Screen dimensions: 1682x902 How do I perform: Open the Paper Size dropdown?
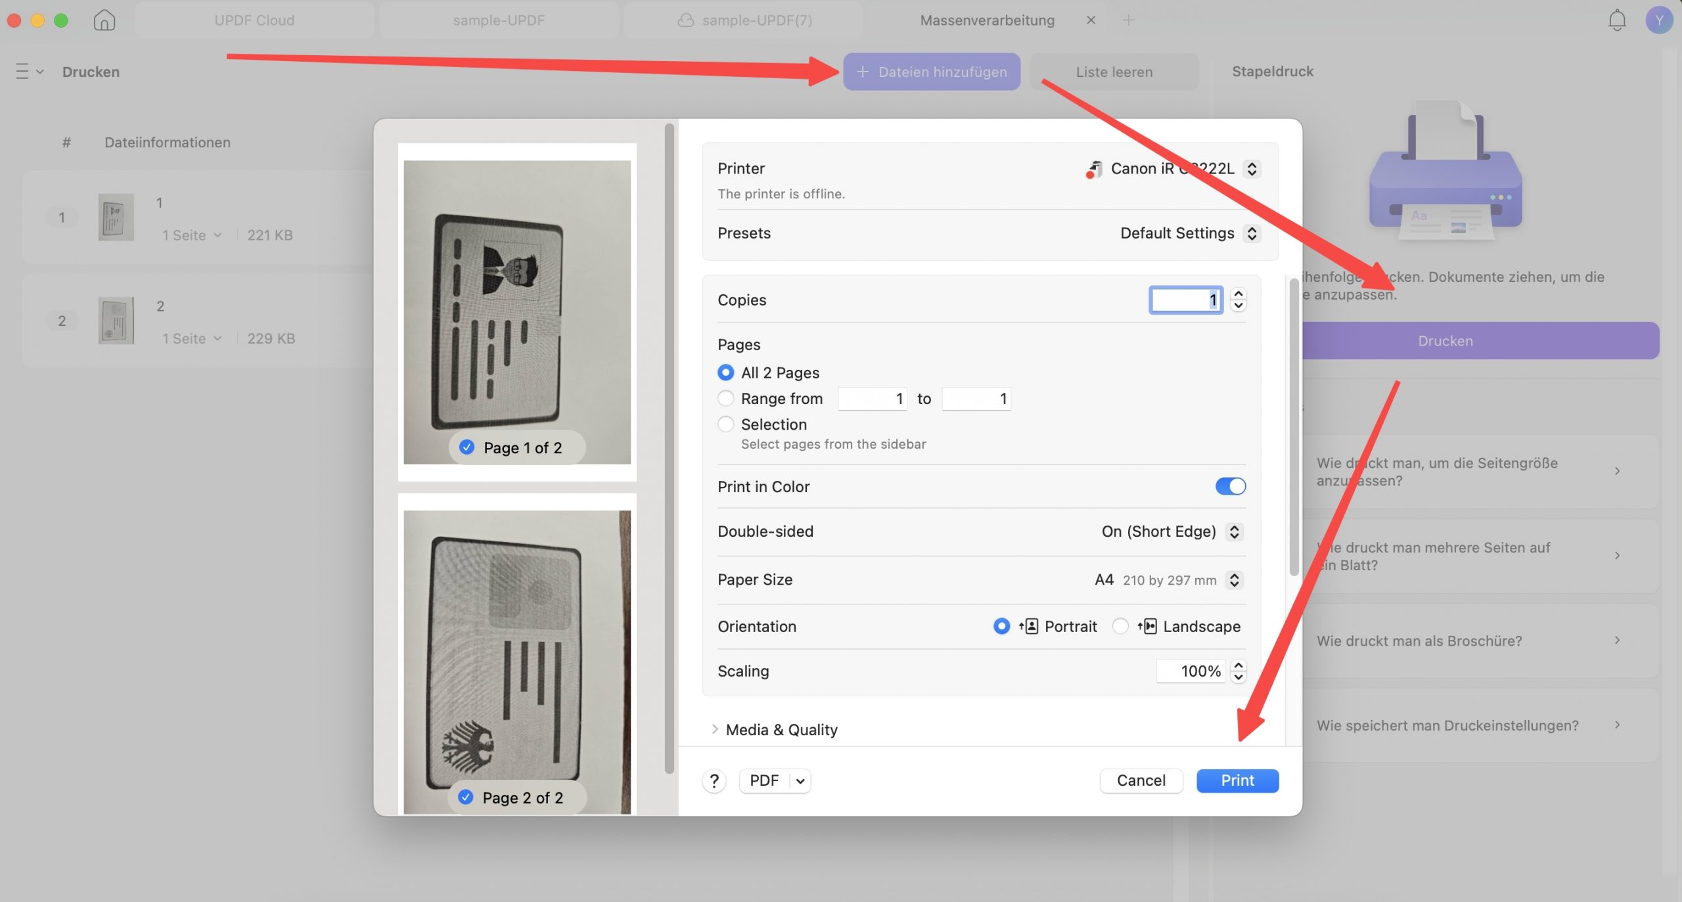pos(1234,579)
